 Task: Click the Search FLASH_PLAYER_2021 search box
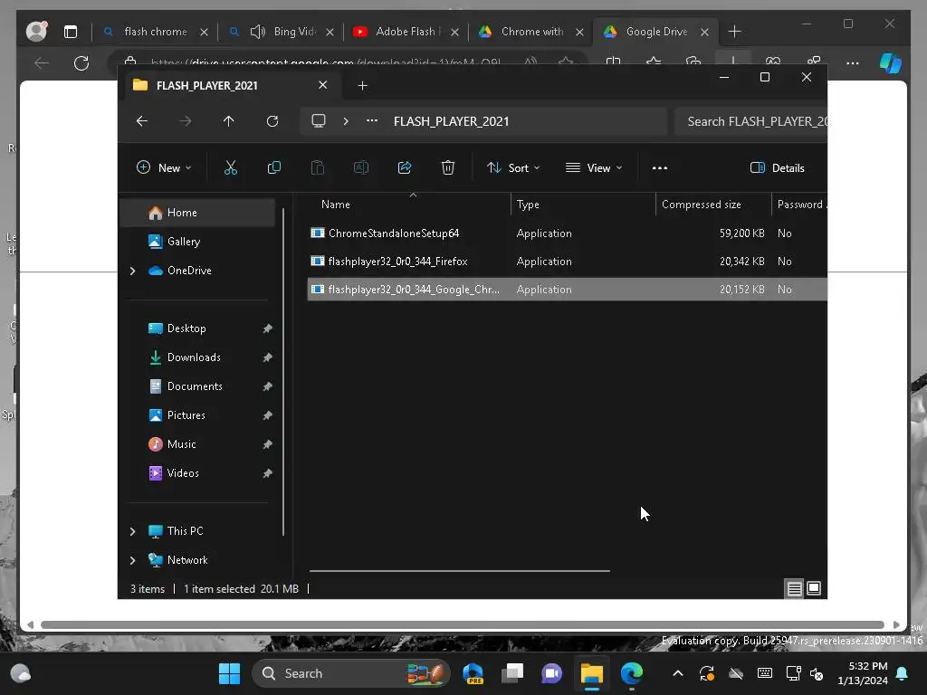point(750,122)
